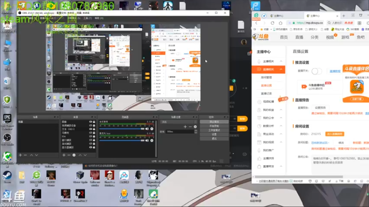Open source properties gear in Sources panel
This screenshot has height=207, width=369.
74,155
